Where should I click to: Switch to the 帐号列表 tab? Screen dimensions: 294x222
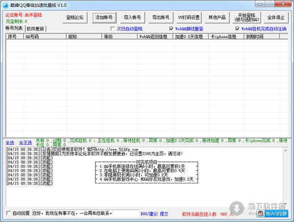click(14, 28)
